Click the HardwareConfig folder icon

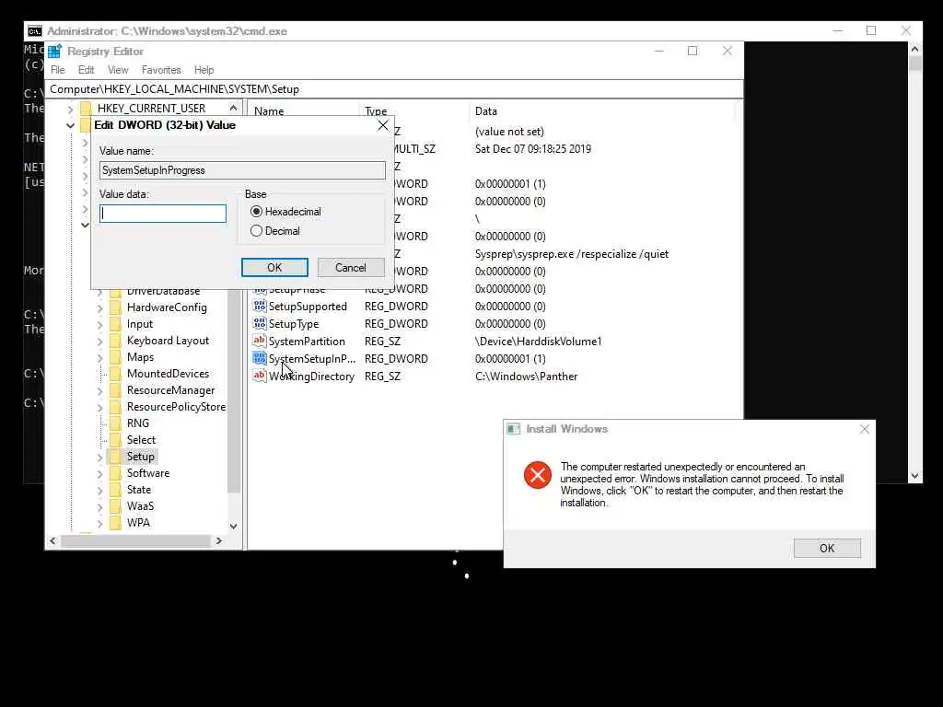tap(115, 307)
